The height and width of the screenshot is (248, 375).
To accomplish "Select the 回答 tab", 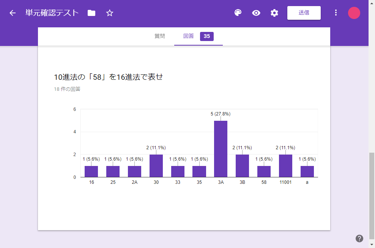I will [x=189, y=36].
